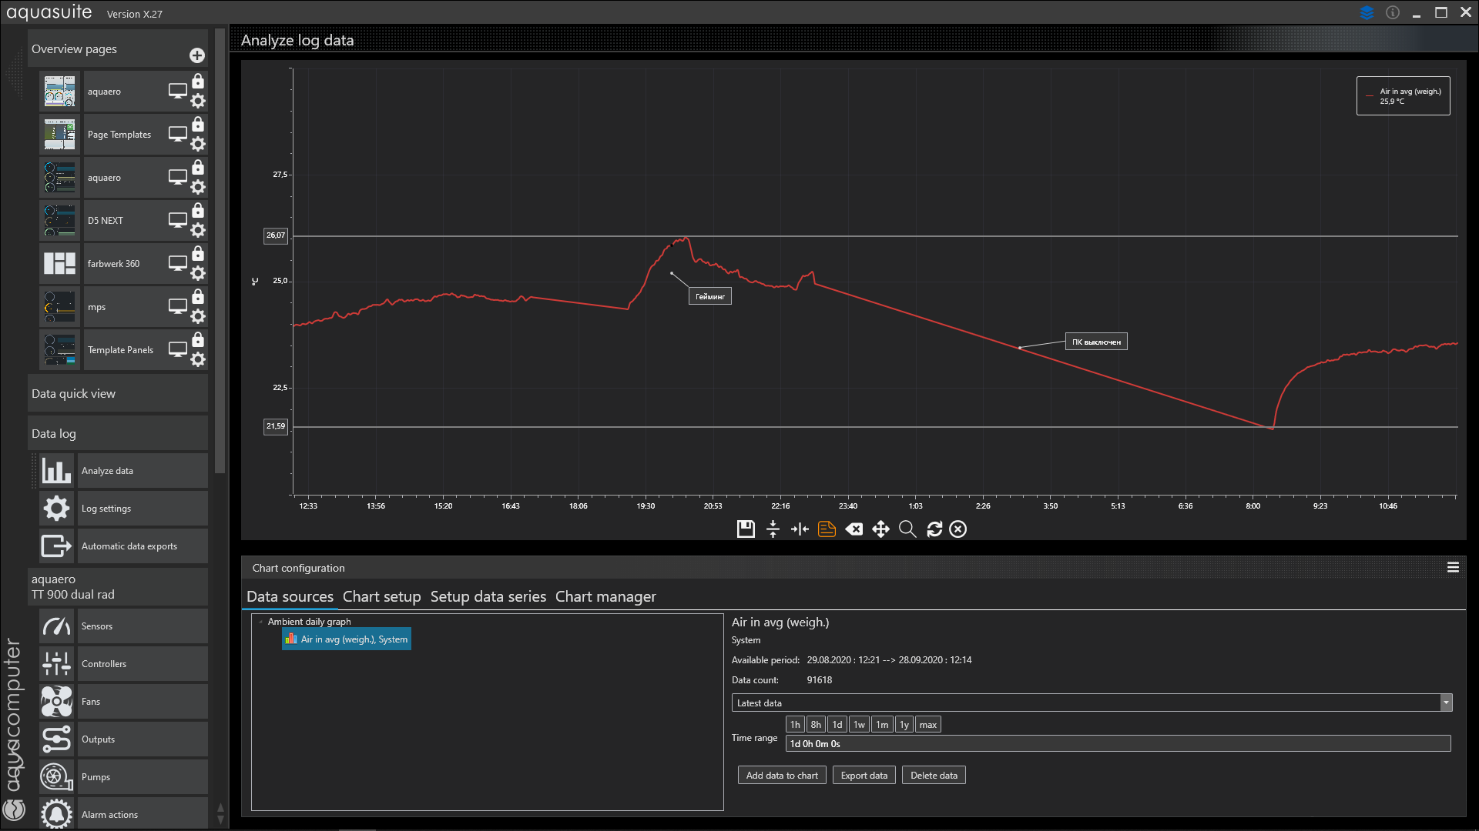Screen dimensions: 1479x831
Task: Select the pan/move chart tool
Action: [x=880, y=529]
